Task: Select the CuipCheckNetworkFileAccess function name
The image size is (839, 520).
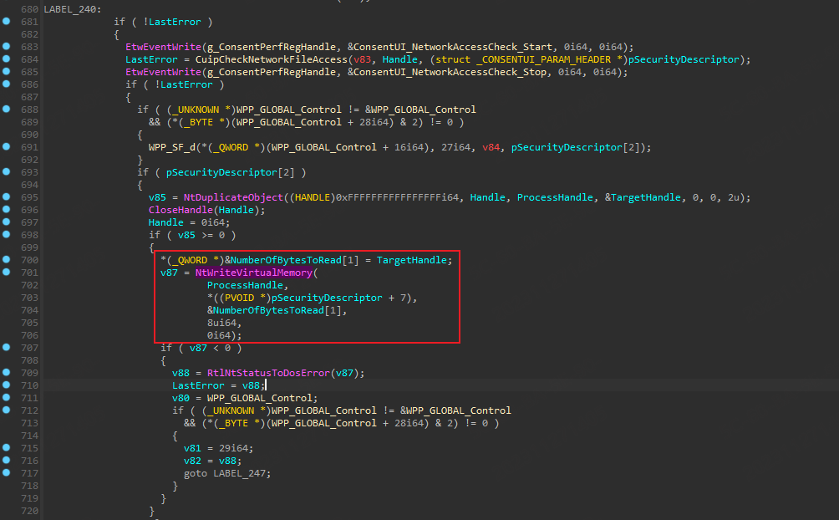Action: [x=265, y=59]
